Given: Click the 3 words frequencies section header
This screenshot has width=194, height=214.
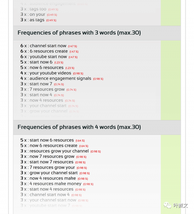Looking at the screenshot, I should pyautogui.click(x=79, y=33).
